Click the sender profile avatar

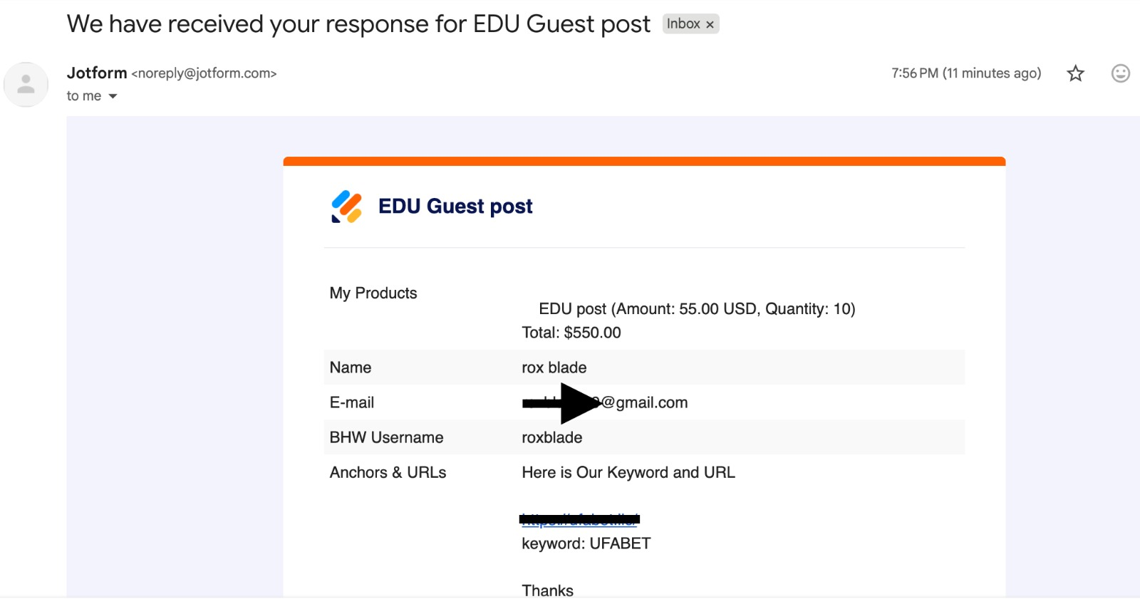(26, 84)
